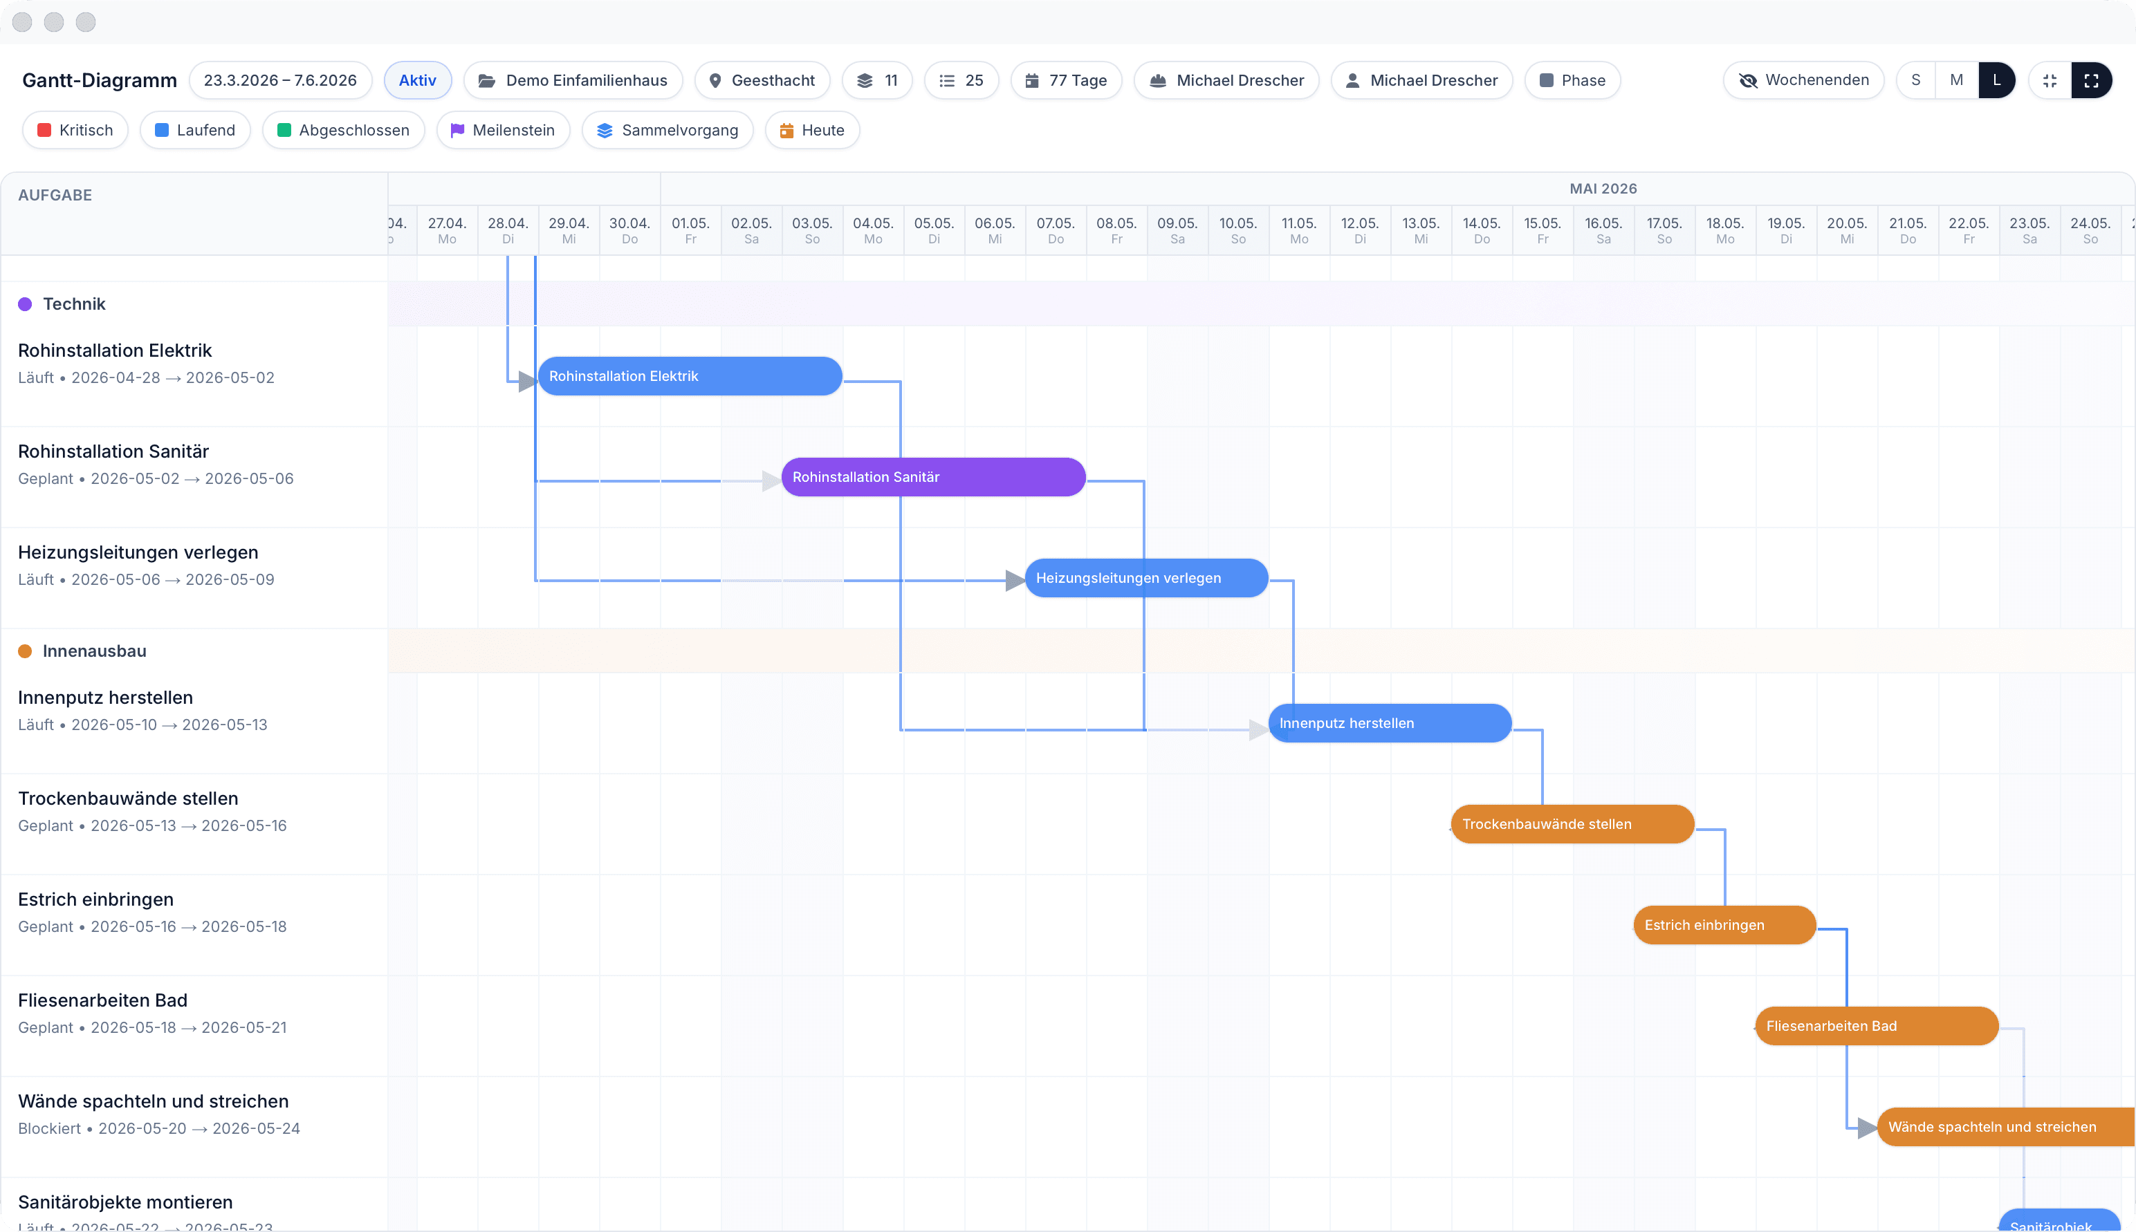This screenshot has width=2136, height=1232.
Task: Select the purple Rohinstallation Sanitär bar
Action: [x=933, y=477]
